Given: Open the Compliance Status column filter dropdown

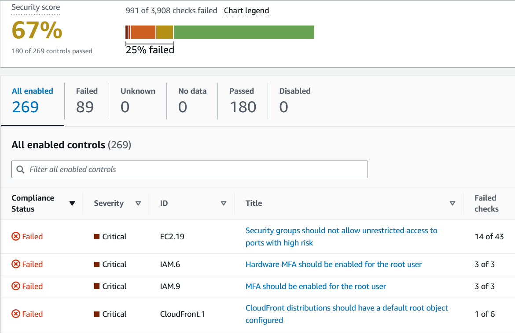Looking at the screenshot, I should point(72,203).
